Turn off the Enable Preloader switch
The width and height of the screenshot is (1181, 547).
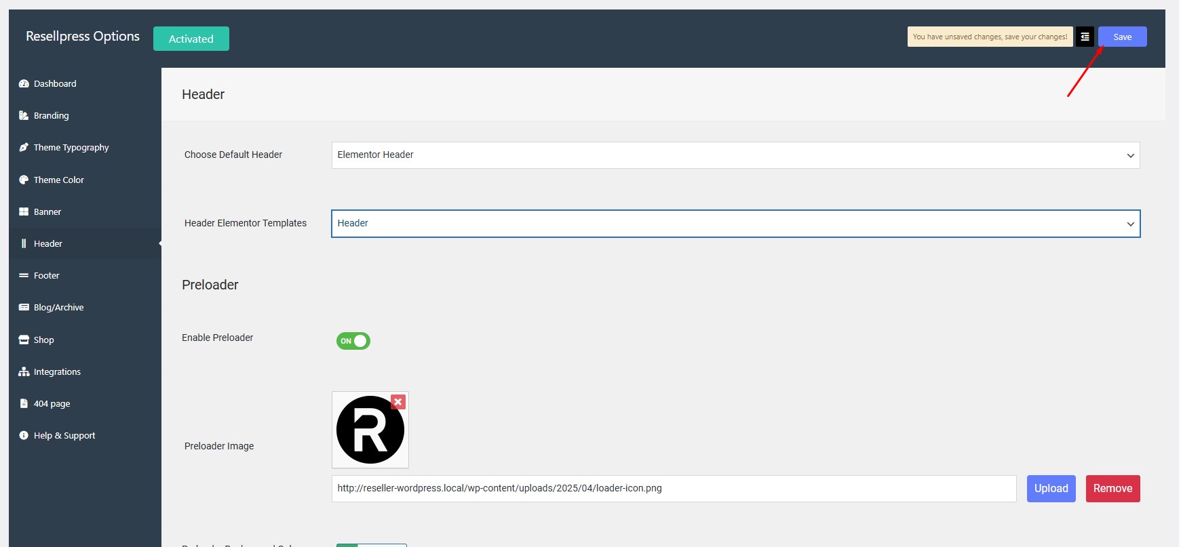click(x=353, y=341)
